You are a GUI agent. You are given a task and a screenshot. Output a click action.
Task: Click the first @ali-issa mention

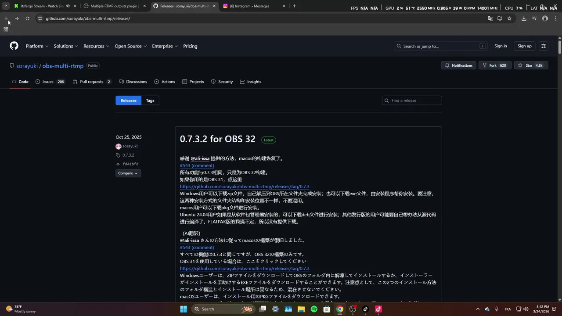(200, 158)
